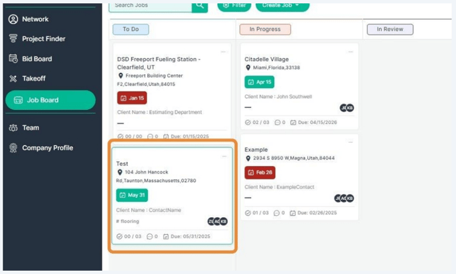Type in the Search Jobs field
Image resolution: width=456 pixels, height=274 pixels.
pyautogui.click(x=150, y=5)
